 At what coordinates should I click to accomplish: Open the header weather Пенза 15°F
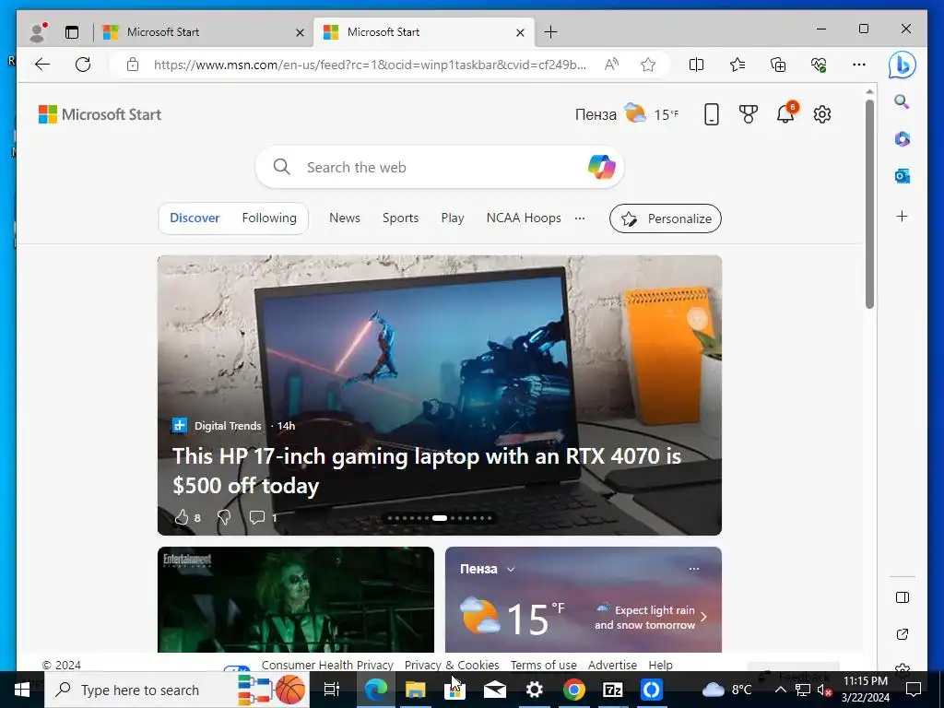tap(627, 113)
